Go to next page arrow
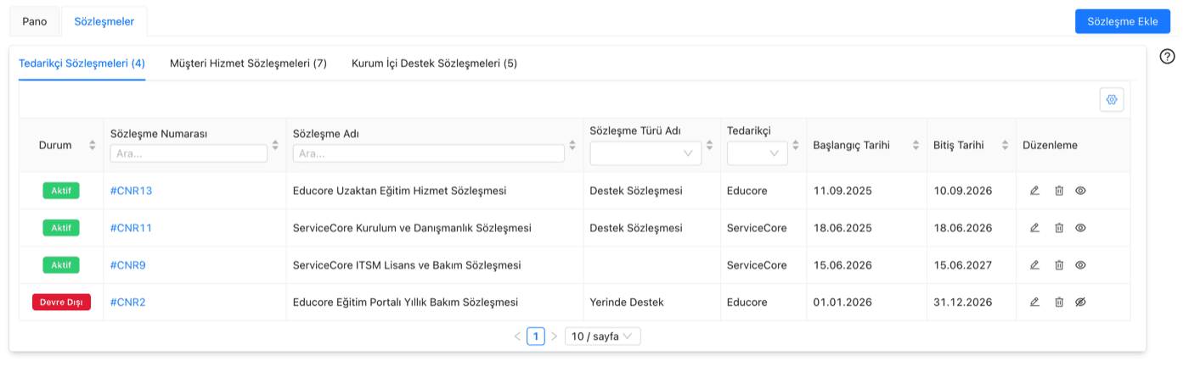Image resolution: width=1189 pixels, height=372 pixels. click(555, 336)
